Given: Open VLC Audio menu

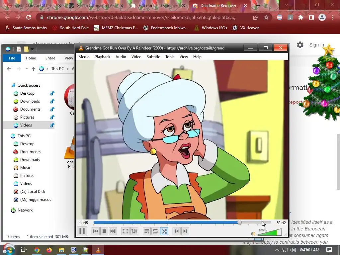Looking at the screenshot, I should tap(121, 56).
